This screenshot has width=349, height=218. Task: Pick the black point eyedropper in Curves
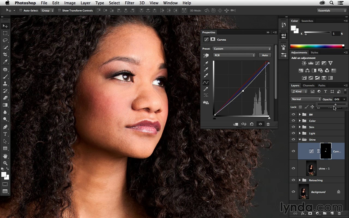pos(206,63)
